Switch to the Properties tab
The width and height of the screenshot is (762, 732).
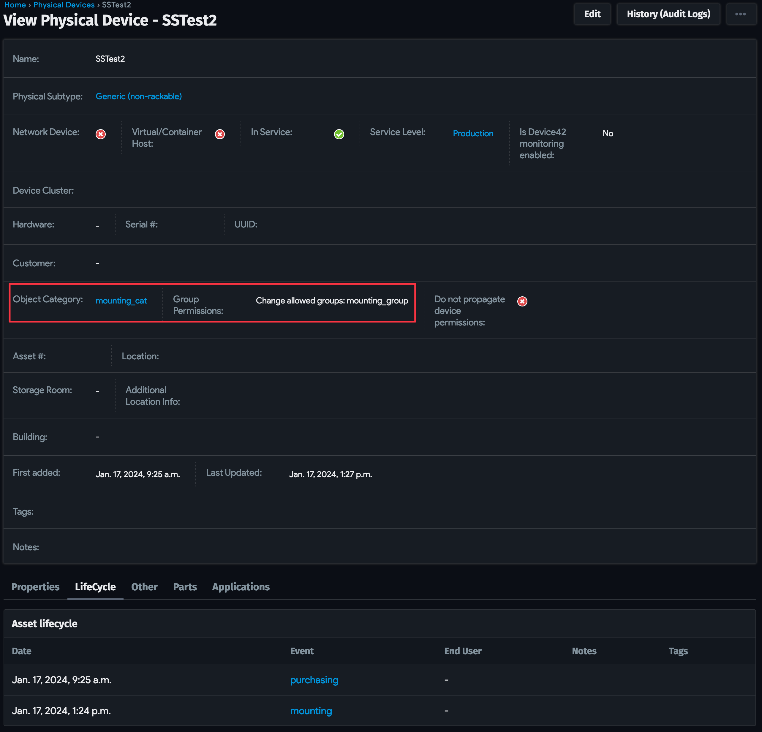point(35,587)
